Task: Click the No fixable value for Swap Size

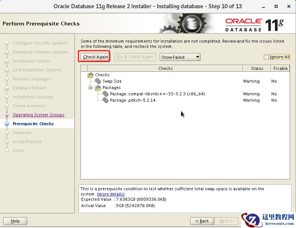Action: [274, 81]
